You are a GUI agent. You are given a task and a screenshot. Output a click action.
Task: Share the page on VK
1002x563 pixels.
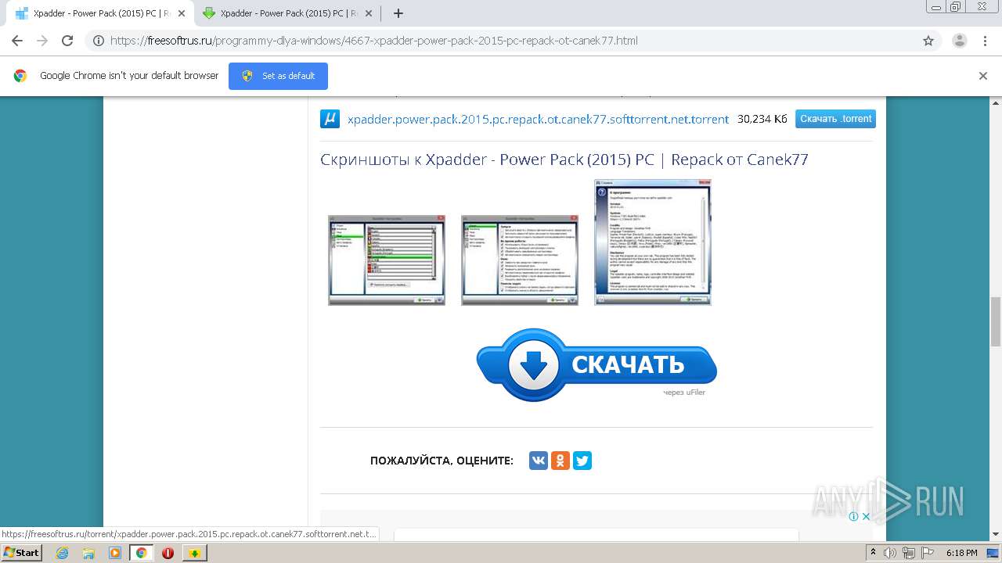[539, 461]
